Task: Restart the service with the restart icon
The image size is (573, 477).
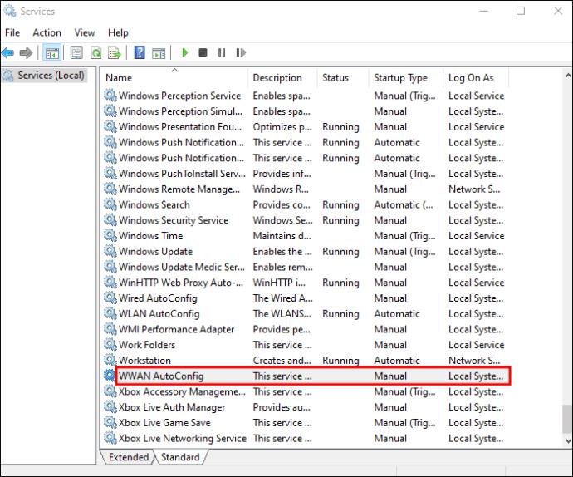Action: [x=241, y=52]
